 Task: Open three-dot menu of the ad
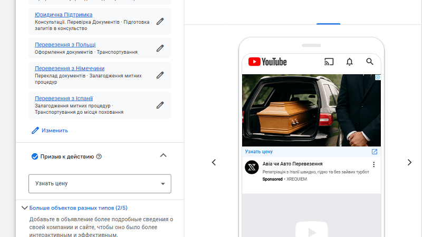[x=373, y=164]
